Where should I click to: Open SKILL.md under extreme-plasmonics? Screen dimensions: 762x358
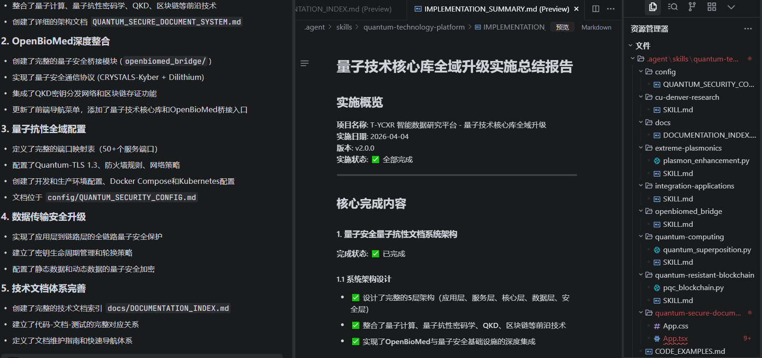coord(678,173)
